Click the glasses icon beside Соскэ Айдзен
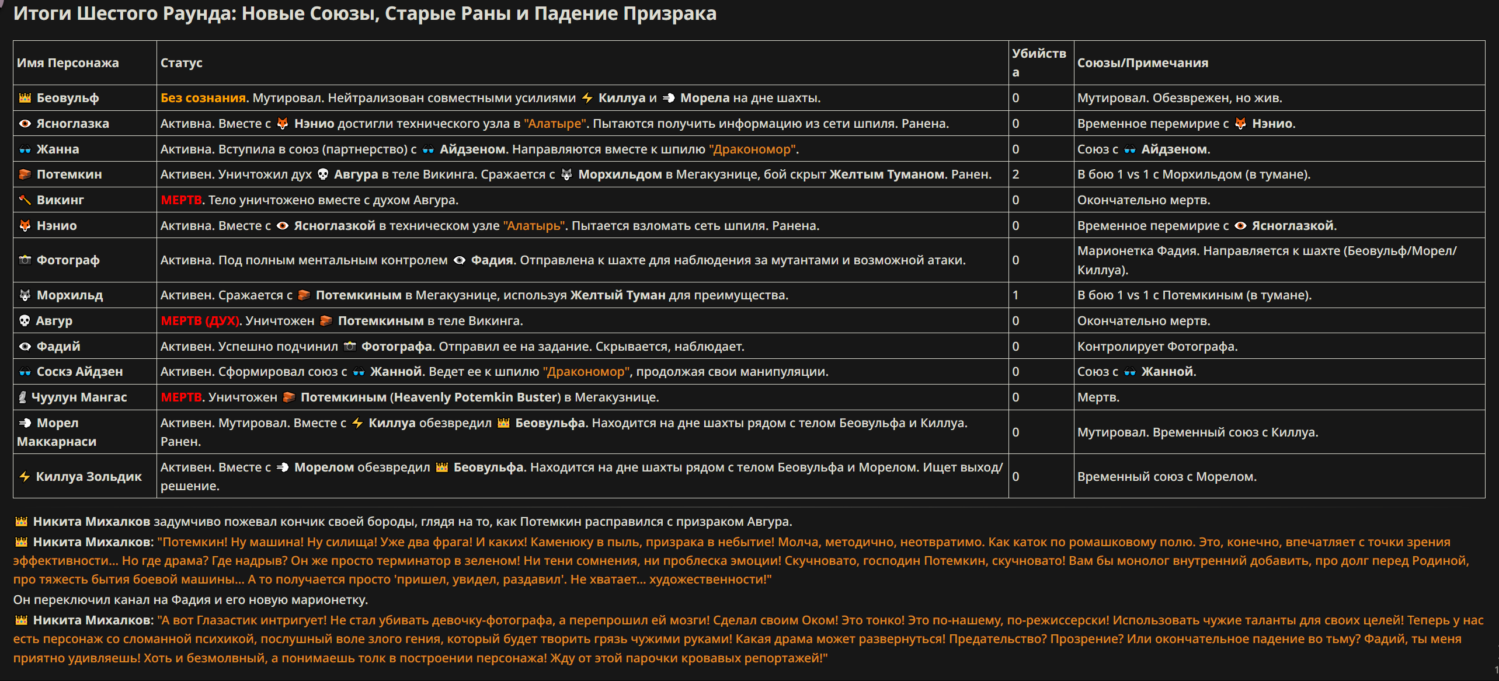The image size is (1499, 681). click(x=25, y=372)
